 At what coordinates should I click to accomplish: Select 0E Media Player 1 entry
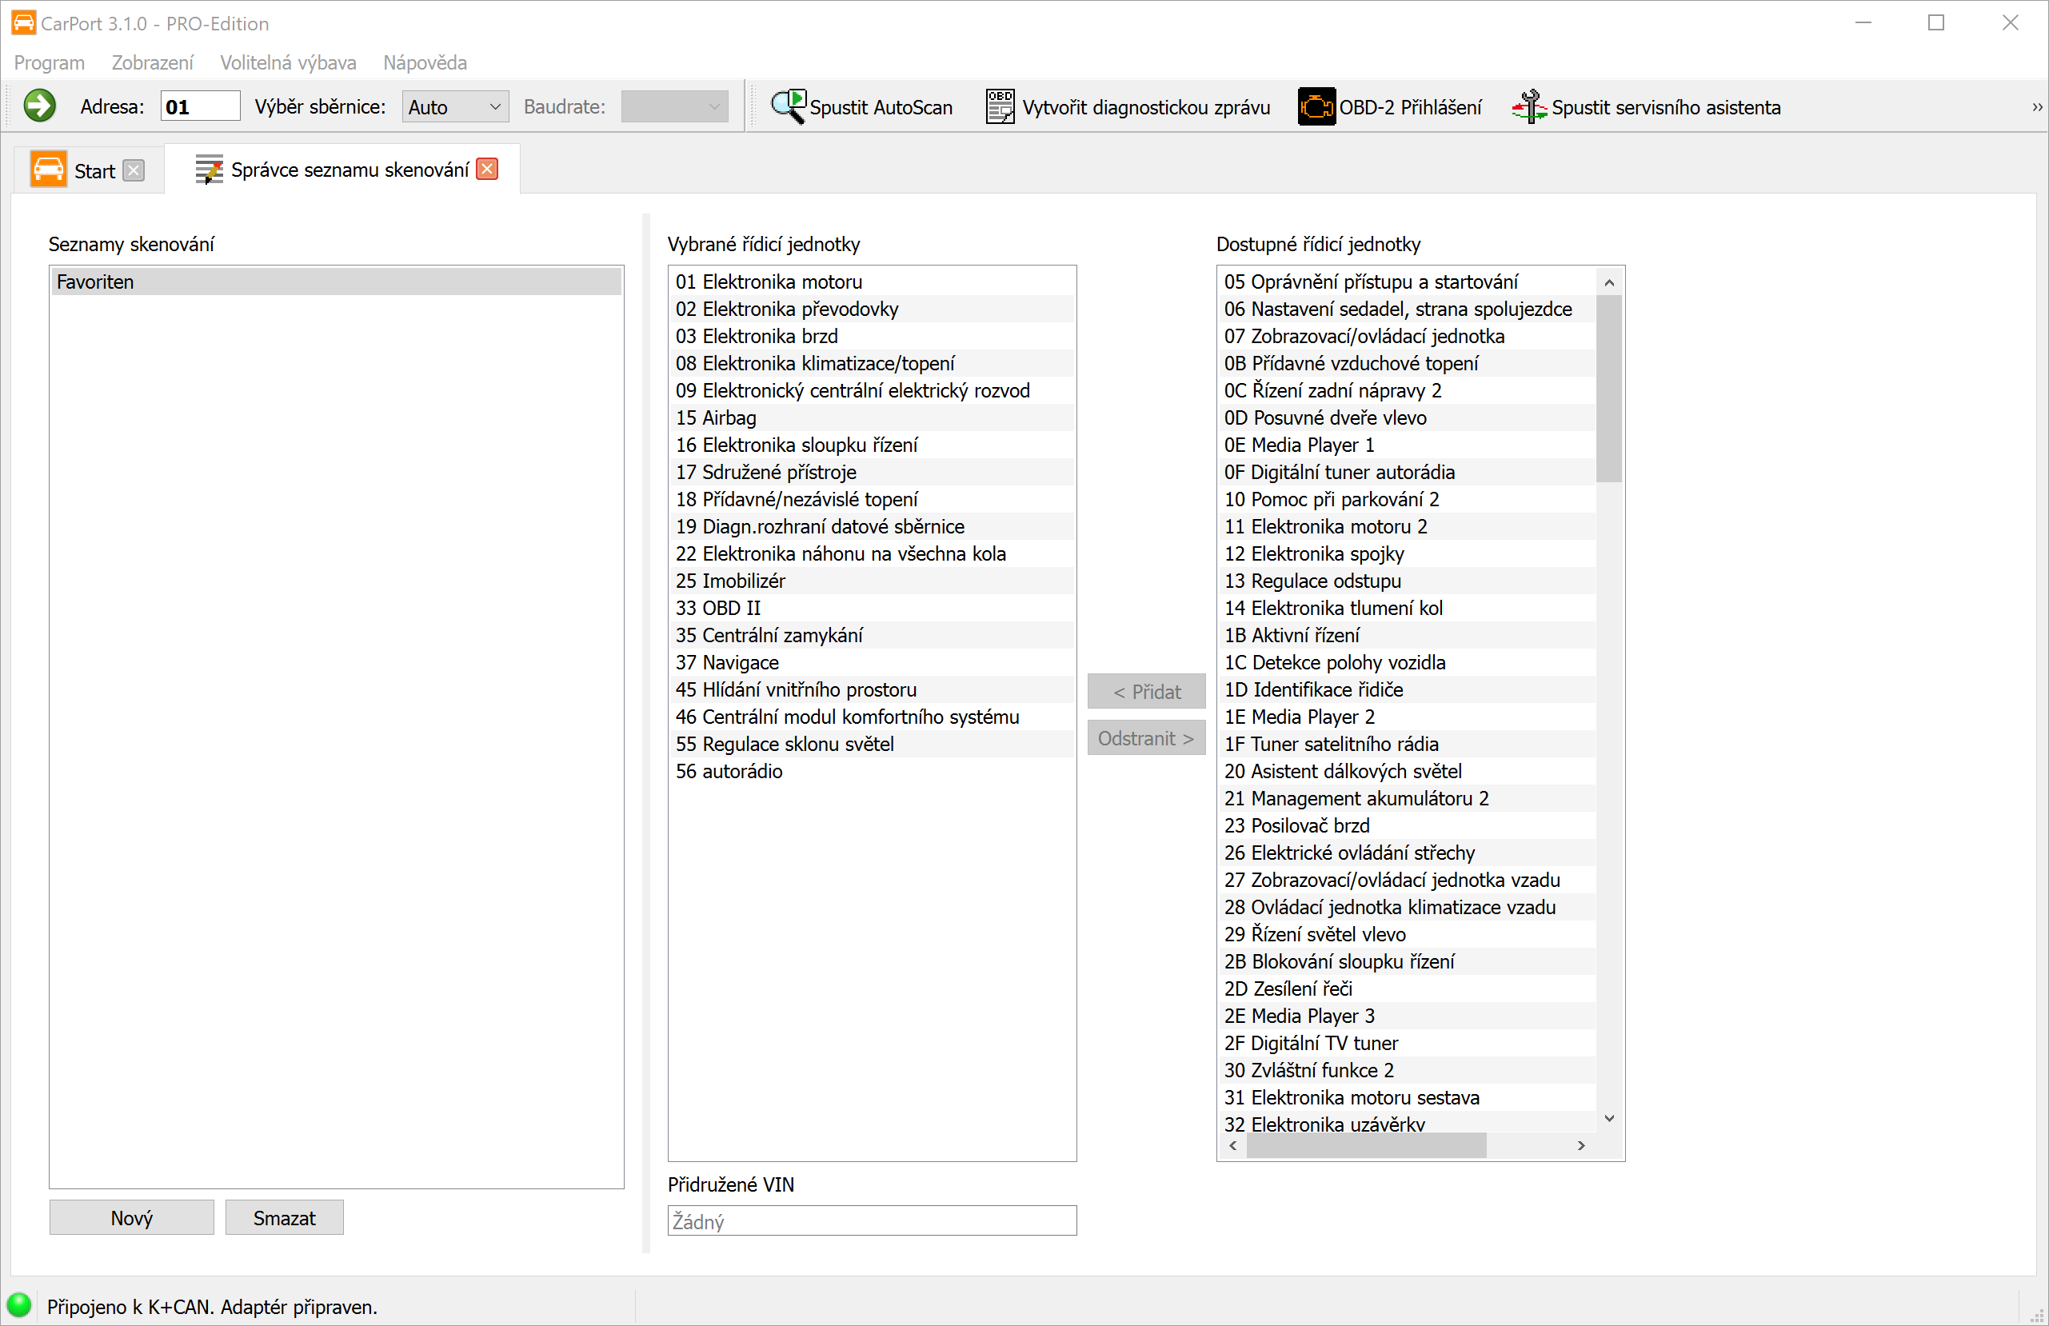click(x=1298, y=445)
